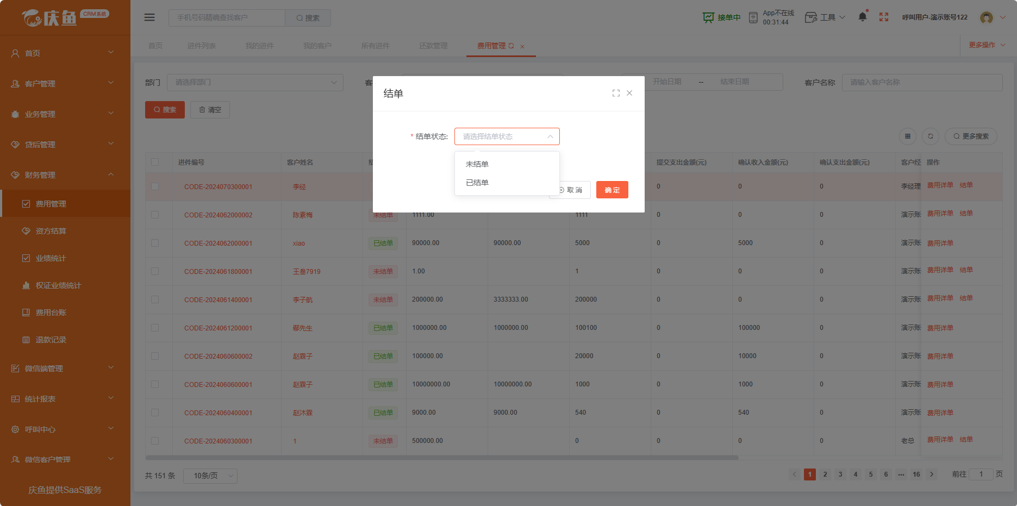Check row CODE-2024060600002

(x=155, y=356)
